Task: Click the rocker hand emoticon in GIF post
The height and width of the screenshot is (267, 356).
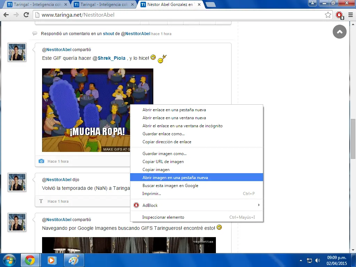Action: 162,59
